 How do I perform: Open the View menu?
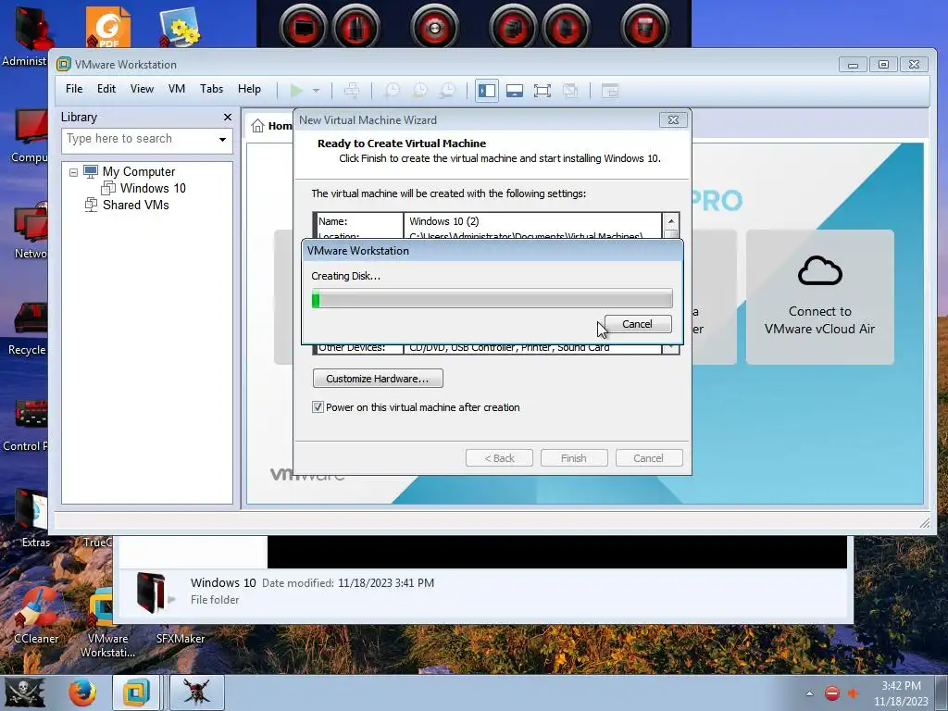tap(142, 89)
